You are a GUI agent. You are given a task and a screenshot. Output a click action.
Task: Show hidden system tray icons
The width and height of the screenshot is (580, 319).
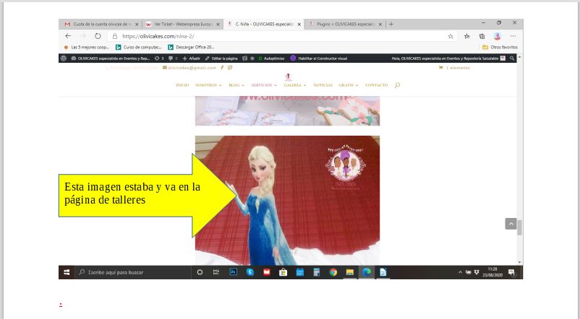pos(460,272)
